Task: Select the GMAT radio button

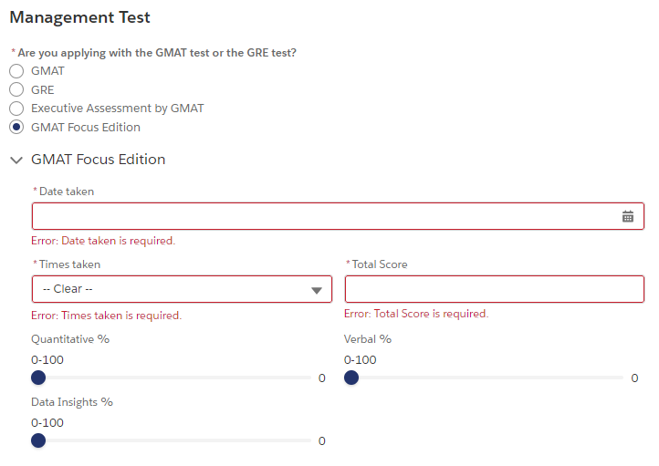Action: 16,71
